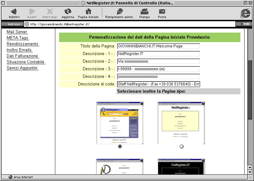
Task: Click the Avanti forward arrow
Action: click(32, 13)
